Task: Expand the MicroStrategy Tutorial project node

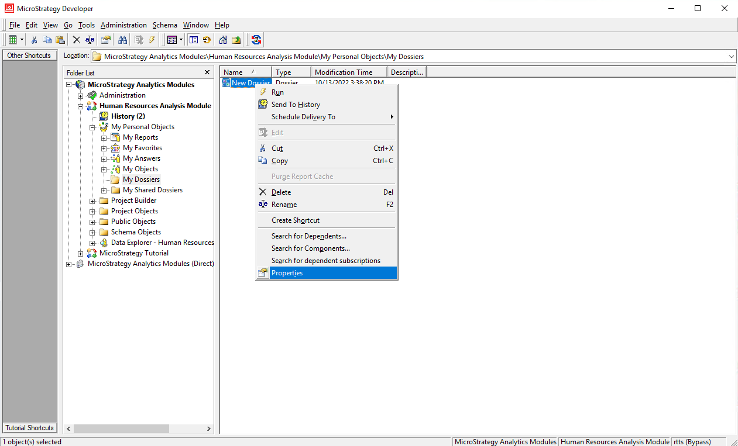Action: 81,253
